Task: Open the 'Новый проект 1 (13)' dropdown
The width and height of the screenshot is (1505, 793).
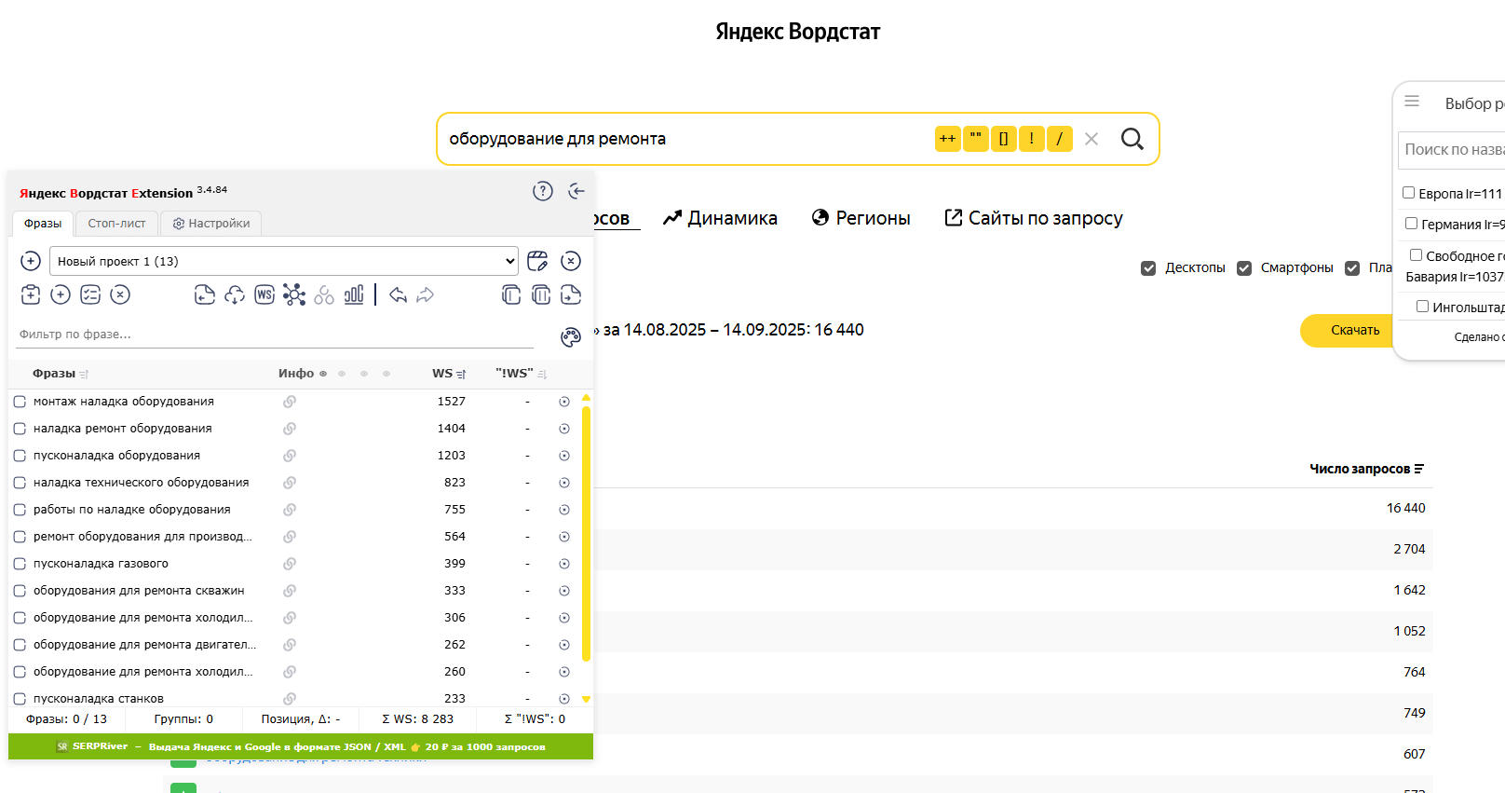Action: click(x=283, y=261)
